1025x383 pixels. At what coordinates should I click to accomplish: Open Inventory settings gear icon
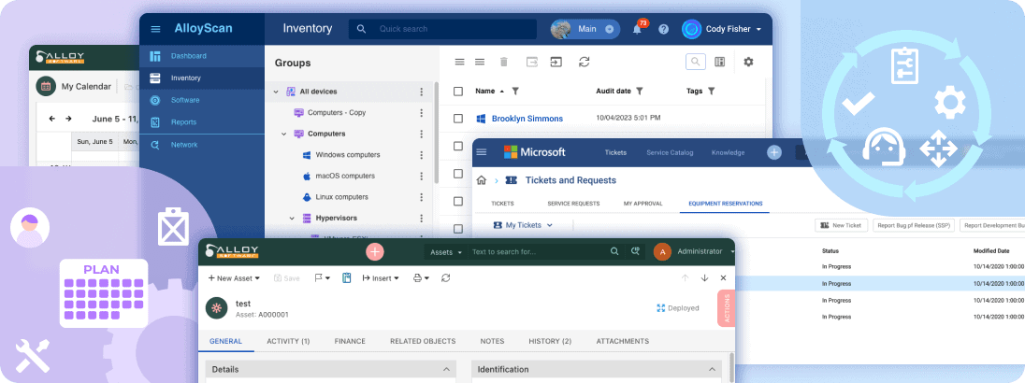click(747, 63)
